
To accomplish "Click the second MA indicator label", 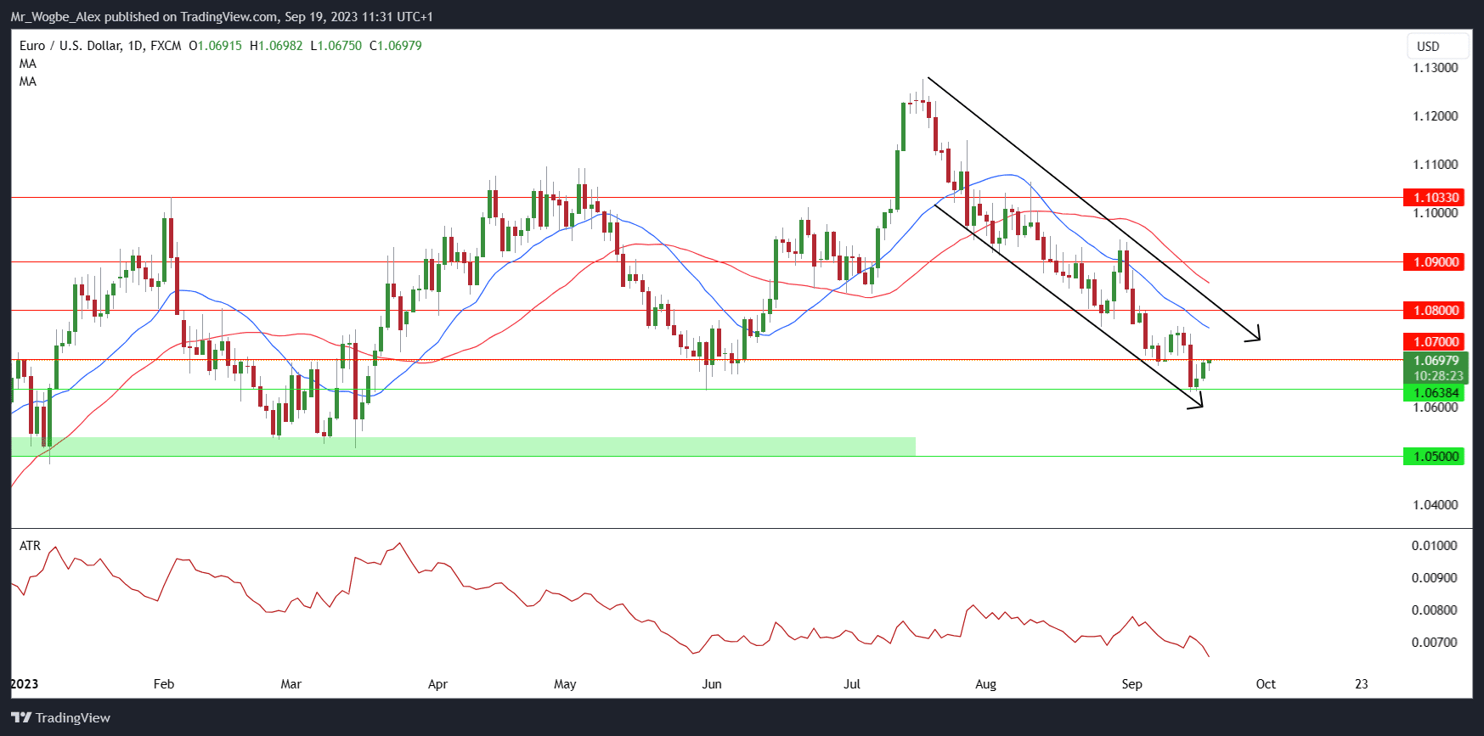I will click(x=28, y=81).
